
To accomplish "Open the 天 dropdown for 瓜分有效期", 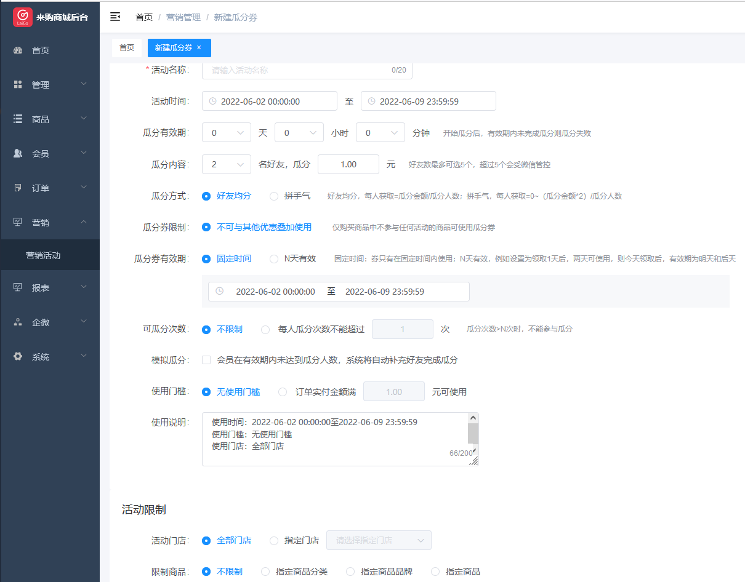I will (226, 133).
